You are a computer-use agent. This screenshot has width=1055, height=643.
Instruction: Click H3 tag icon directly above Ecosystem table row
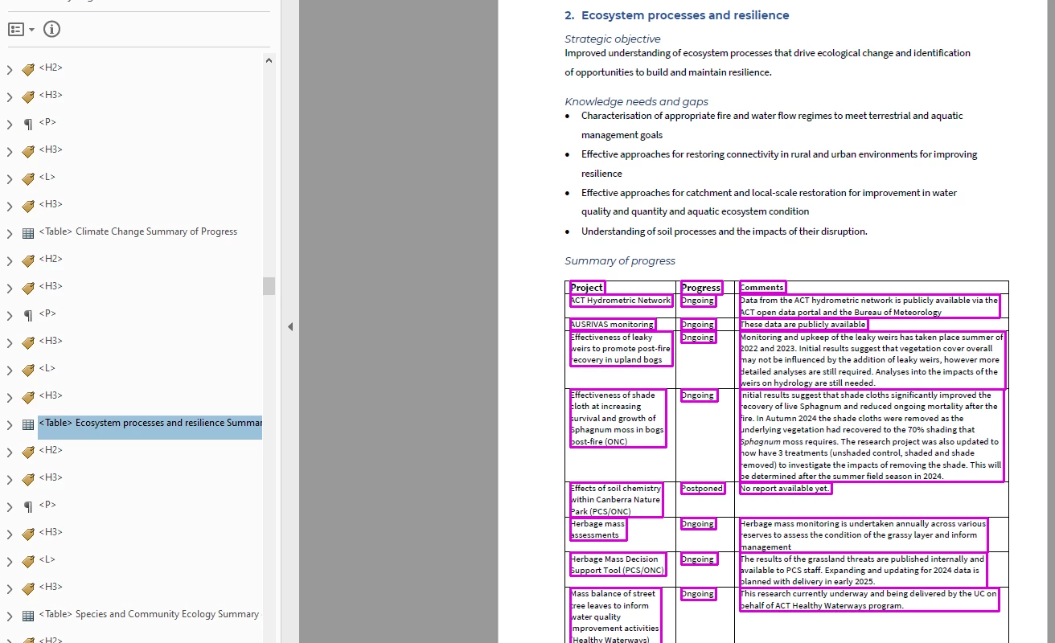pyautogui.click(x=28, y=397)
